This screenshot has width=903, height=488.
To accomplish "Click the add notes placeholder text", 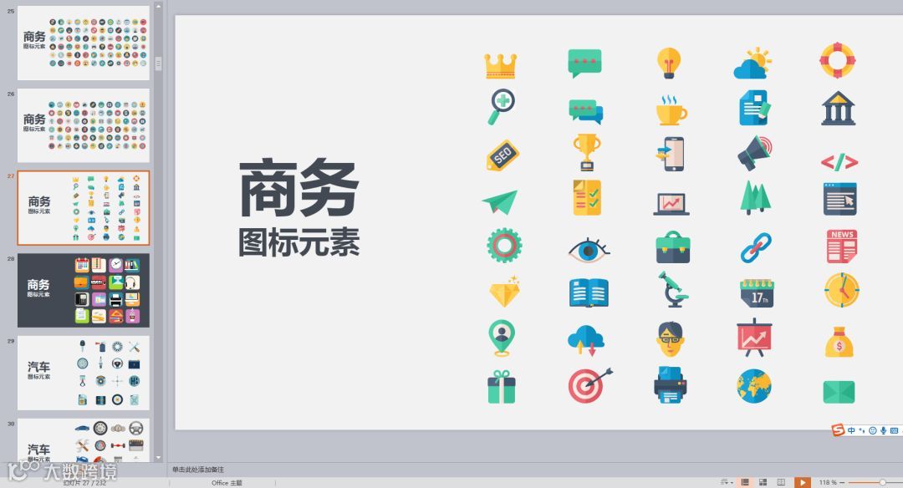I will click(x=198, y=470).
